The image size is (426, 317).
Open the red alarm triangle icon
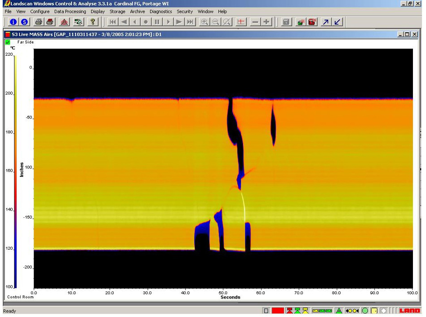click(x=65, y=21)
